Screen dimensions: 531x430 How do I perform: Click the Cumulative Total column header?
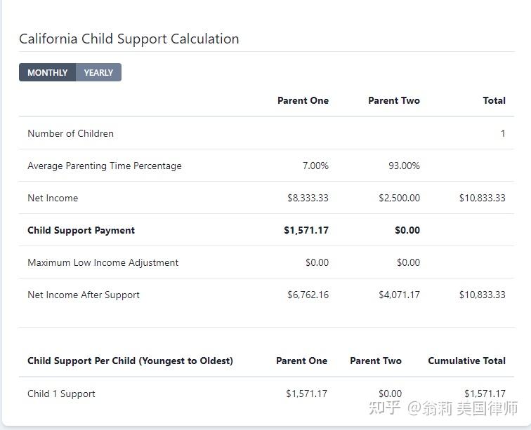click(x=466, y=361)
